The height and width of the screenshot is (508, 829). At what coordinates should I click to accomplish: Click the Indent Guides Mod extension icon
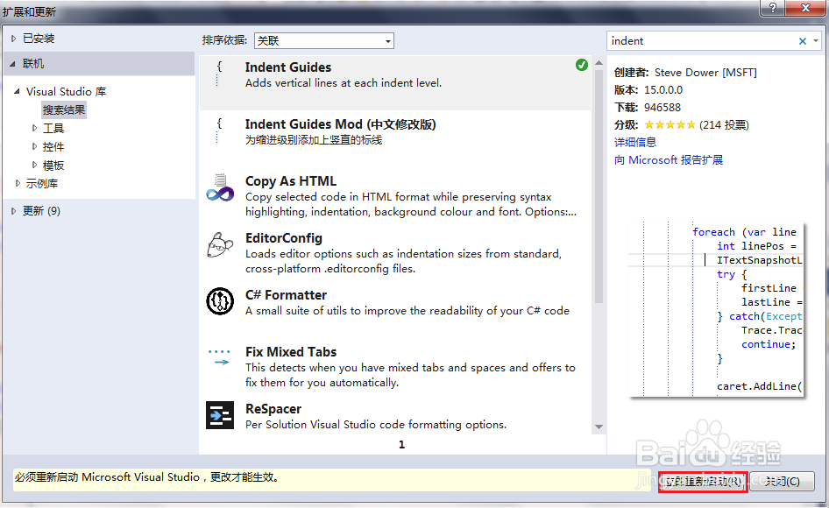219,131
